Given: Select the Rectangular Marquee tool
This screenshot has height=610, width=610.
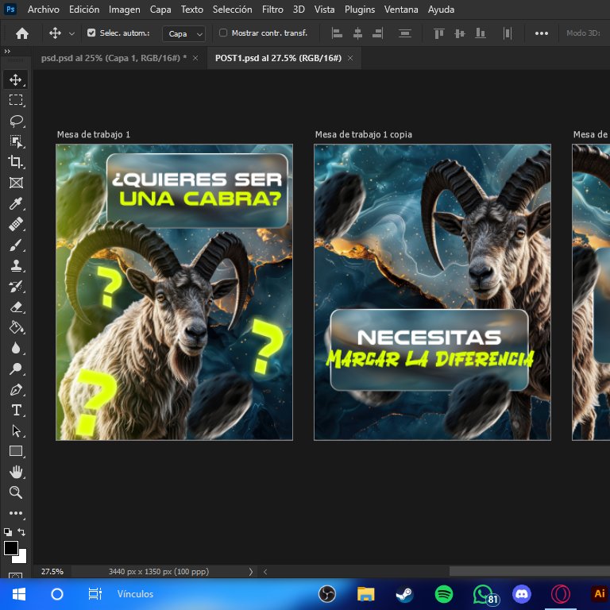Looking at the screenshot, I should 16,100.
